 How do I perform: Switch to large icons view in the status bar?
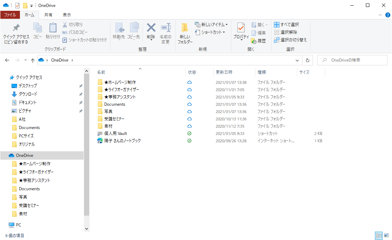point(386,235)
